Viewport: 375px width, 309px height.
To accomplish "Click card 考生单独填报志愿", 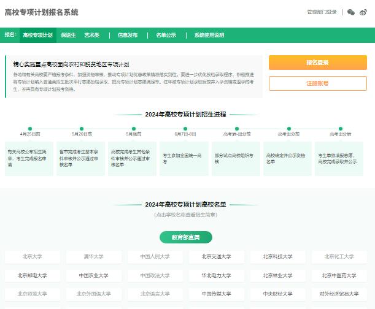I will point(339,159).
